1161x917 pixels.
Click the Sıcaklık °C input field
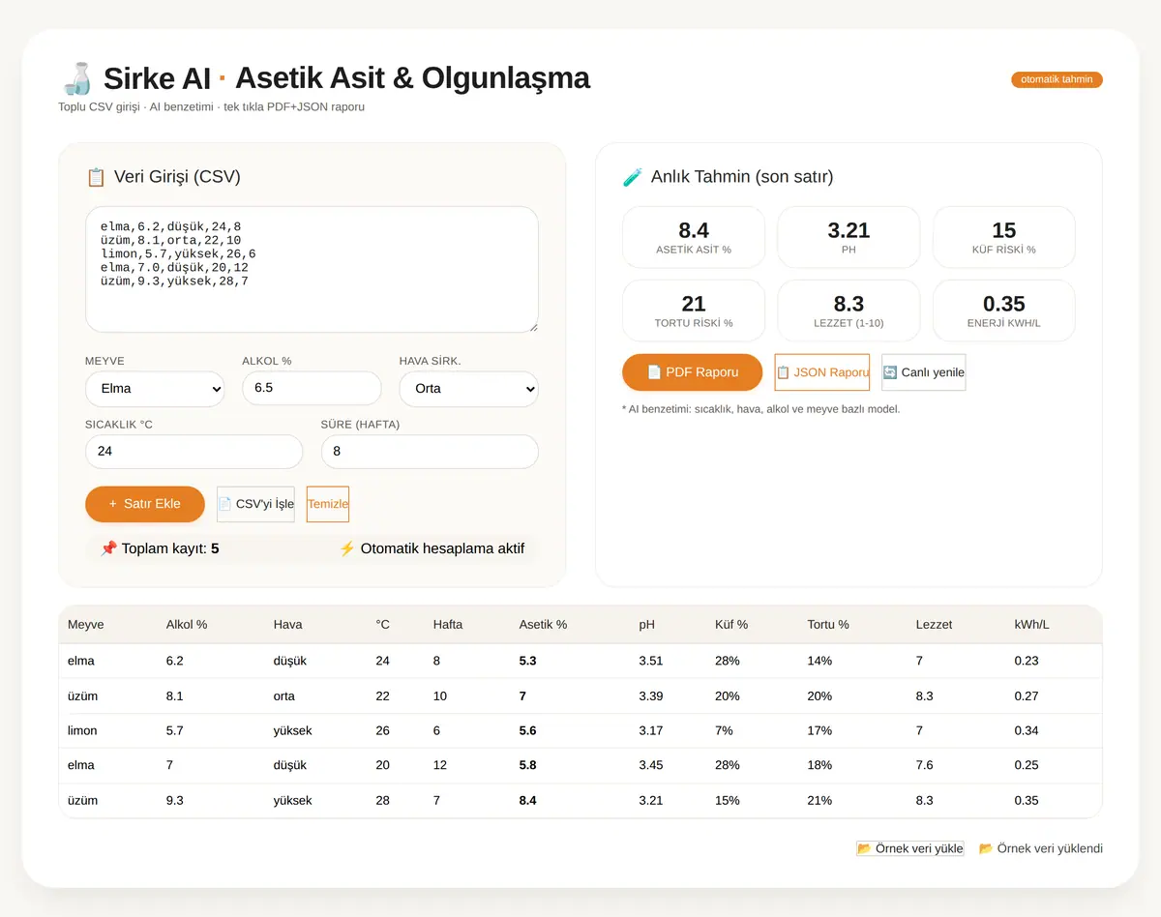coord(193,452)
